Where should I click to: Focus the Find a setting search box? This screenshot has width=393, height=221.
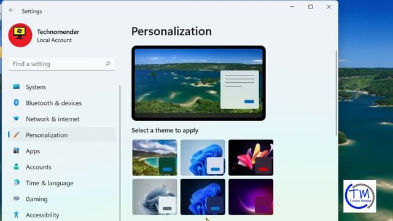click(62, 64)
